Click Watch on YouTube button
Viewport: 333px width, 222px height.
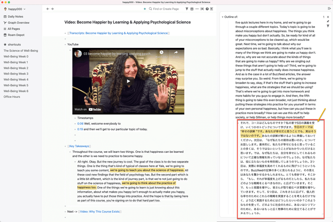[88, 110]
